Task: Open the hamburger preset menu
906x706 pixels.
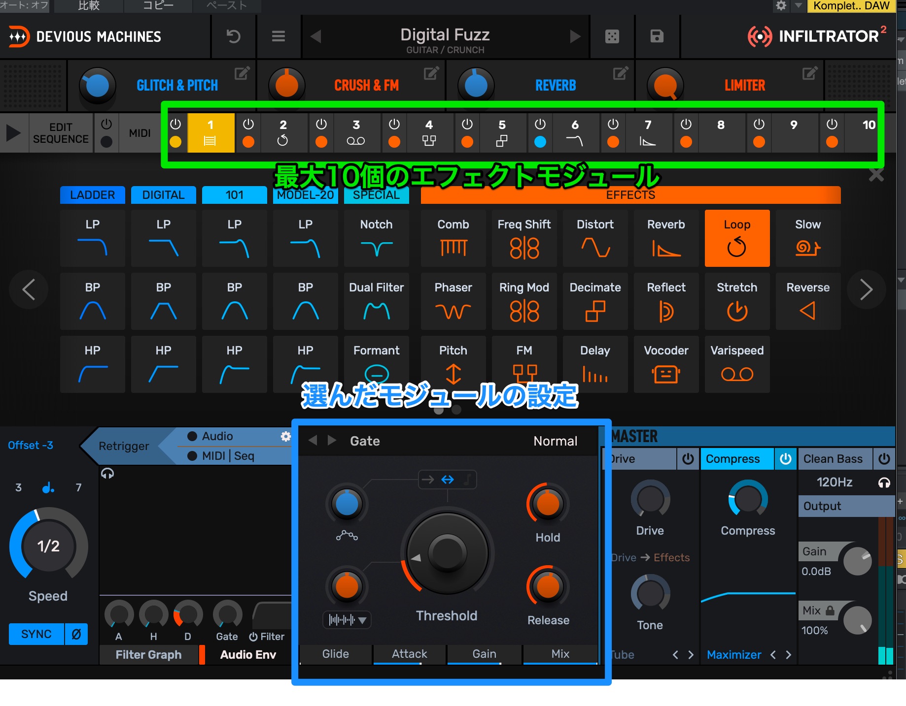Action: click(x=279, y=36)
